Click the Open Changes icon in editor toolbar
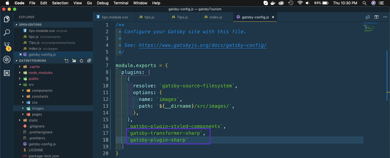 (368, 17)
